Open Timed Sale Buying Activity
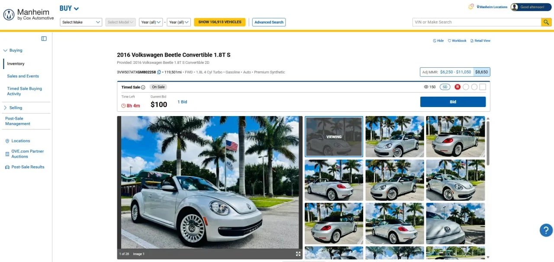Viewport: 554px width, 262px height. click(x=24, y=91)
